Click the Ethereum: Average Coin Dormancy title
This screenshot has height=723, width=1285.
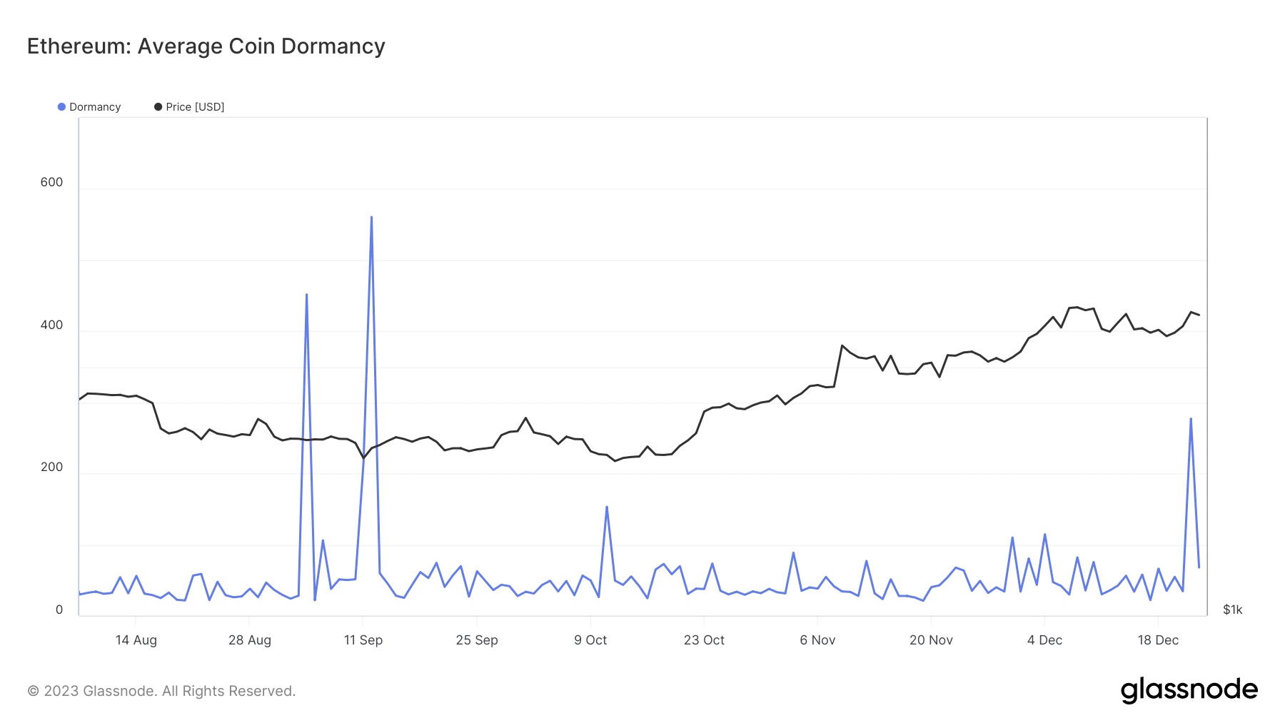(206, 46)
